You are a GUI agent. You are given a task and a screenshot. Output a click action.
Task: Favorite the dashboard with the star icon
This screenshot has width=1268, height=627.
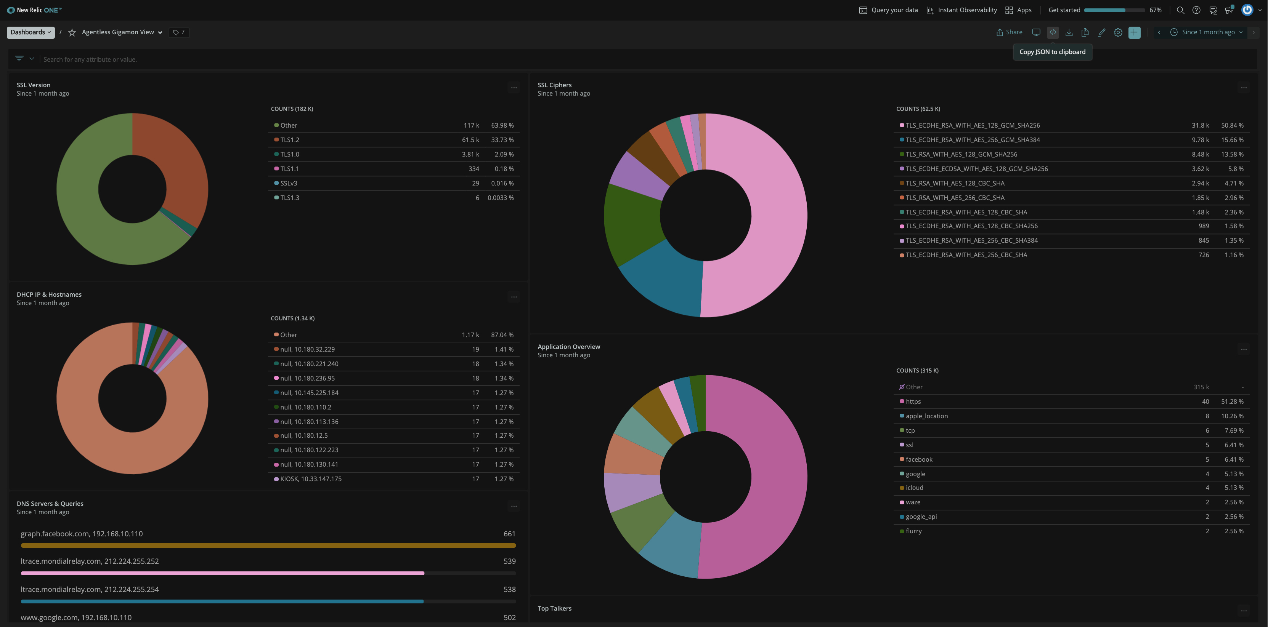pos(72,32)
